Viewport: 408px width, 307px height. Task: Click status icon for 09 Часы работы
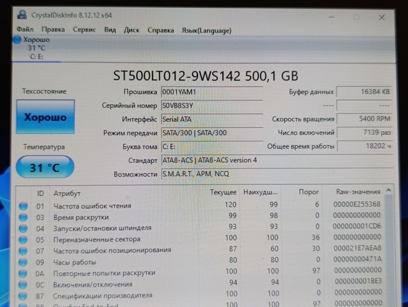tap(23, 262)
